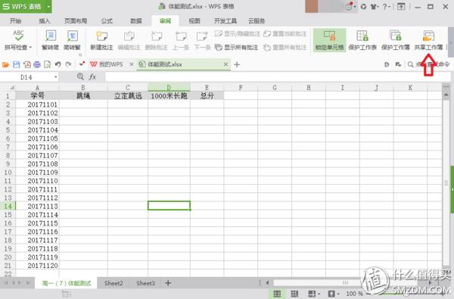Toggle reading mode in status bar

(312, 294)
